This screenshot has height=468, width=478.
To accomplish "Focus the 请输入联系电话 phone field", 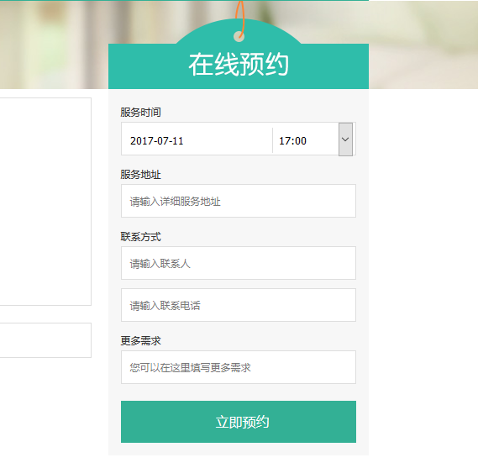I will 239,305.
